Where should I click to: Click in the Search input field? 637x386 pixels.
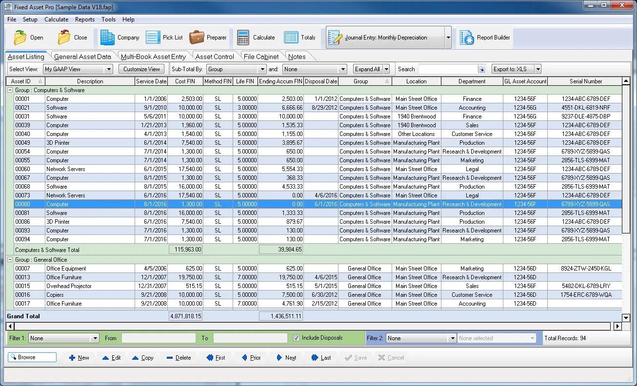[x=448, y=69]
